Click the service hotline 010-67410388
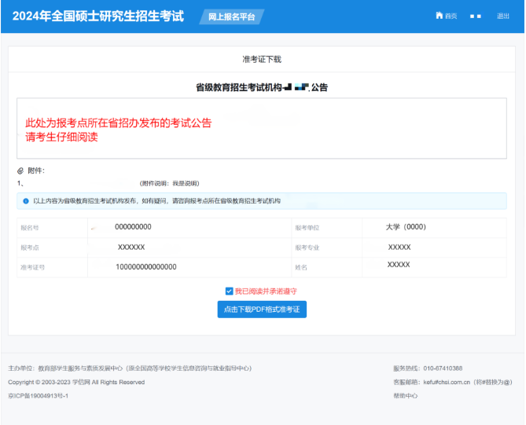 (443, 368)
